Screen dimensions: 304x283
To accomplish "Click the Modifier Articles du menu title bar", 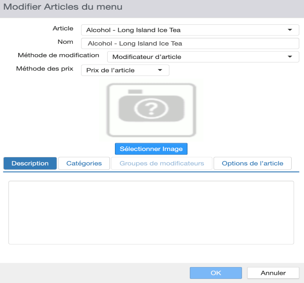I will (152, 9).
